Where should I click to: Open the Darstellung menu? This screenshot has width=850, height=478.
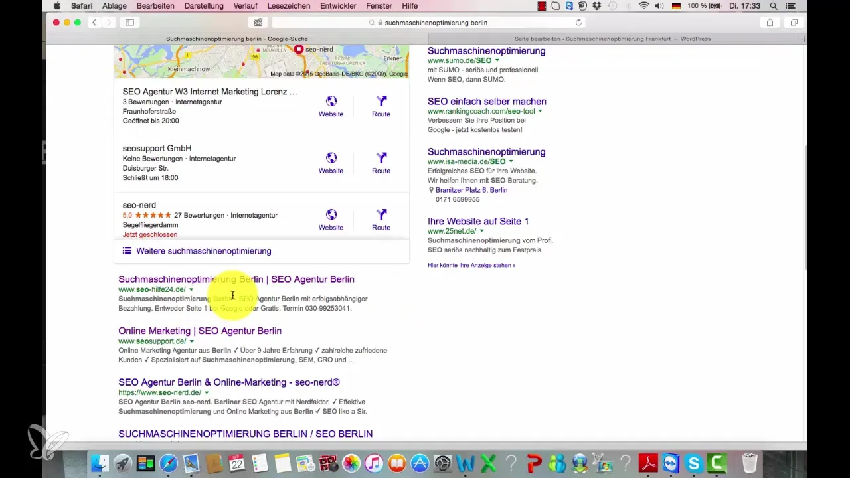[203, 6]
